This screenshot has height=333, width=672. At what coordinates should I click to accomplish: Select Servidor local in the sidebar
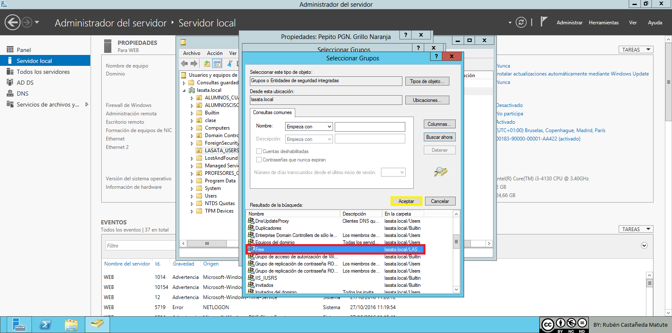[45, 61]
